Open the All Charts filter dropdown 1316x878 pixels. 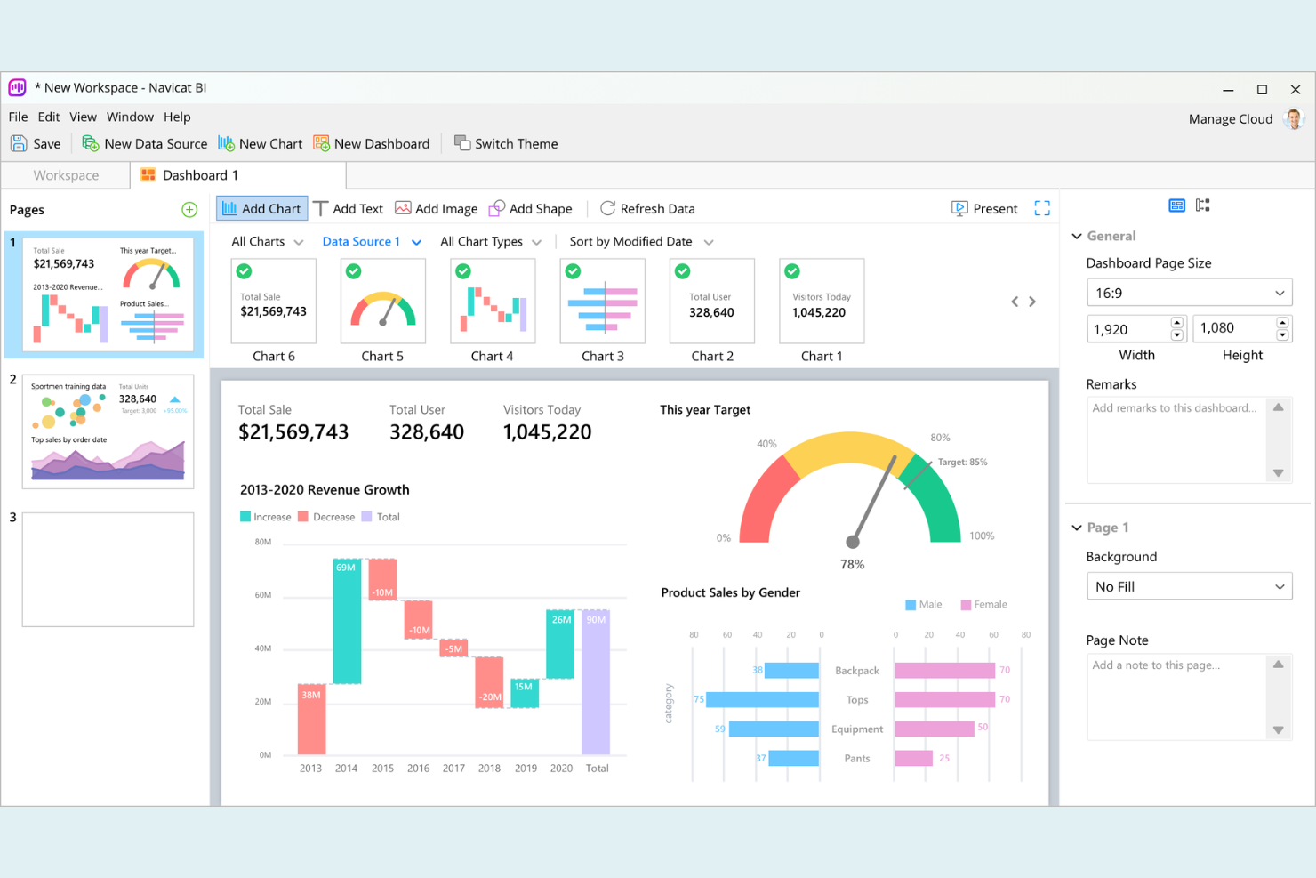pos(268,242)
